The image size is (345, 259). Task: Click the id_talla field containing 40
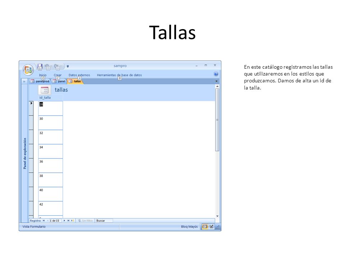point(51,194)
